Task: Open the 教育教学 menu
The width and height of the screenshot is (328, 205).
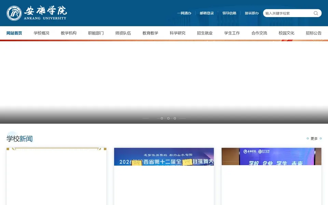Action: 150,33
